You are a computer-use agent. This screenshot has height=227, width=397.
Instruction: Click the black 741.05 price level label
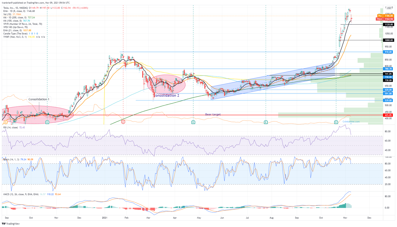point(388,74)
